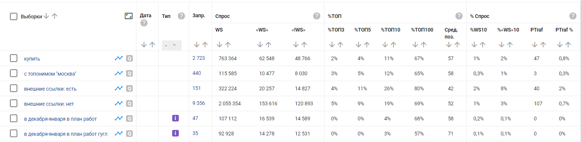The image size is (581, 142).
Task: Sort WS column descending with down arrow
Action: tap(219, 44)
